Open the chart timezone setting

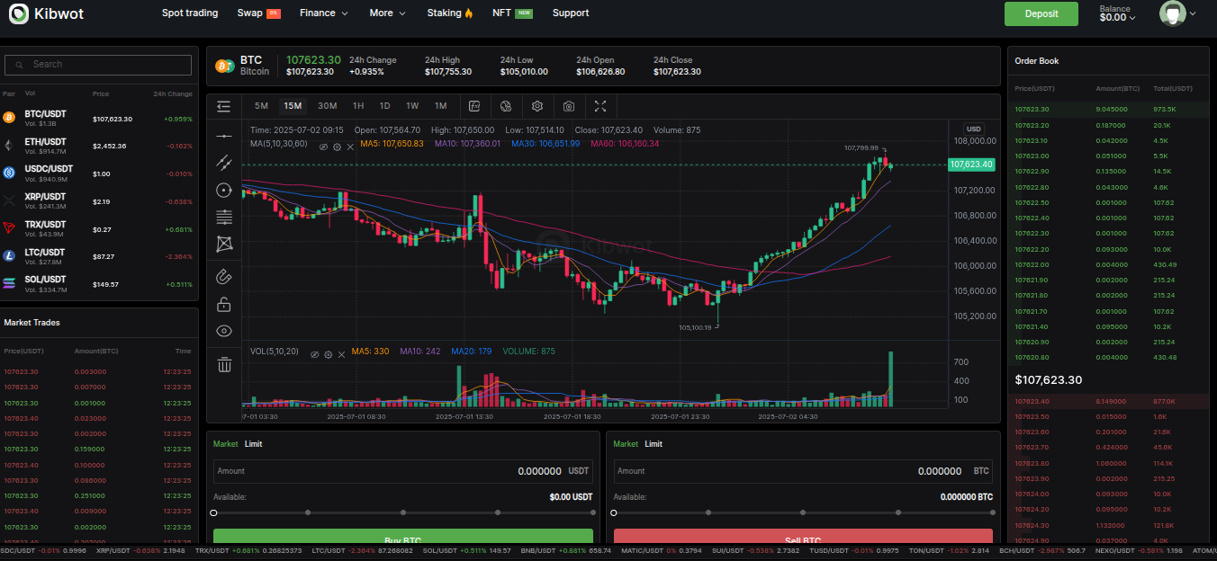click(x=506, y=106)
